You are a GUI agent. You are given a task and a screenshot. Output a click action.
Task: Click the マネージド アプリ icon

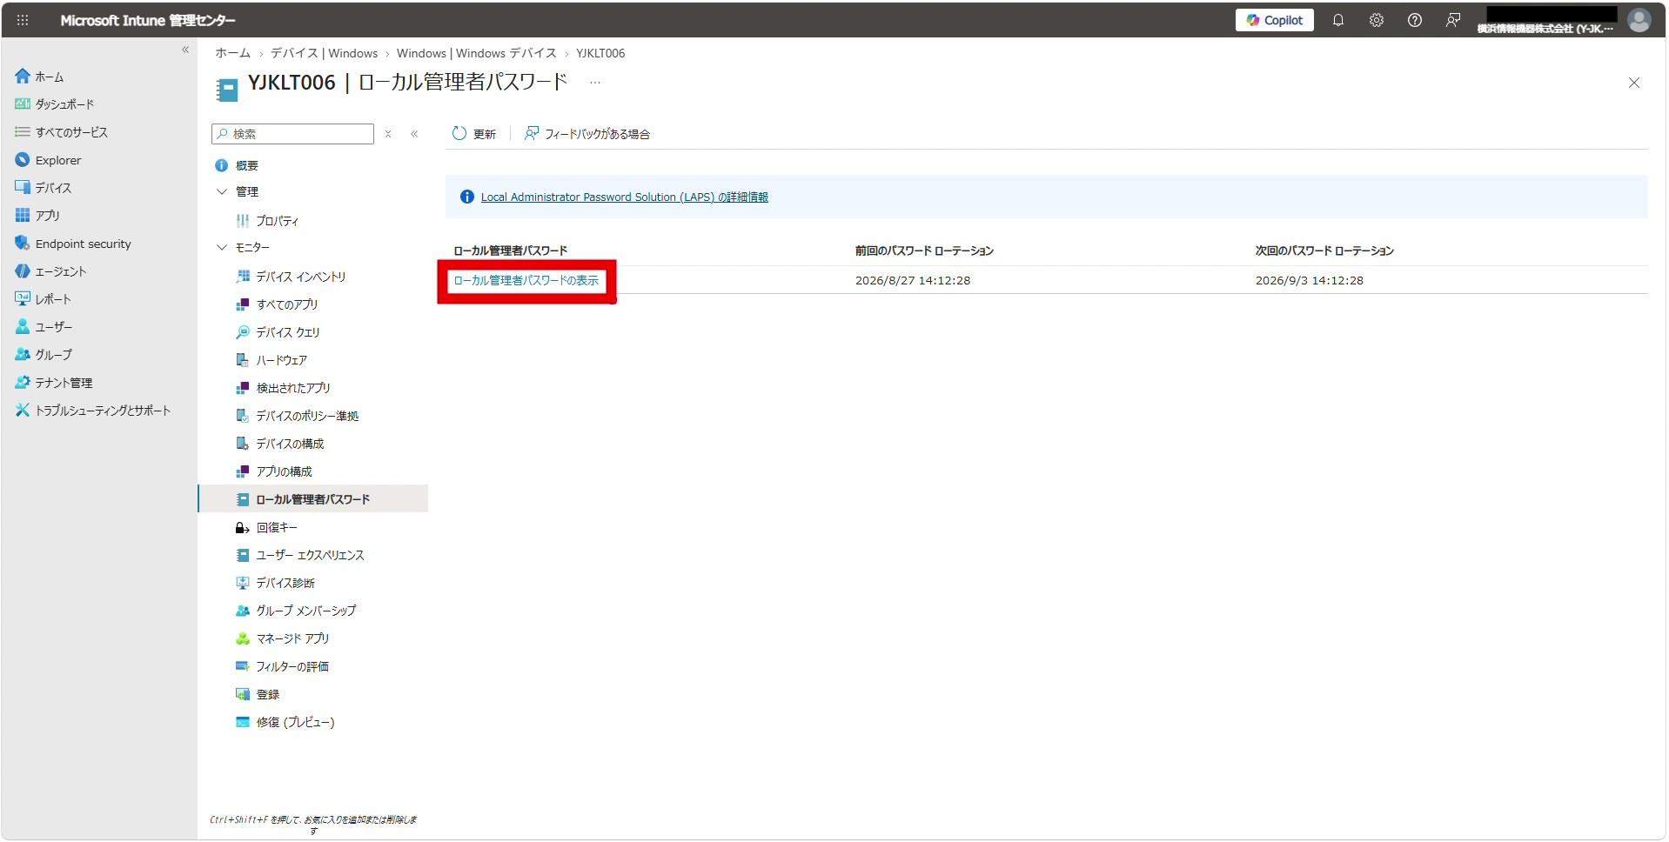tap(243, 638)
